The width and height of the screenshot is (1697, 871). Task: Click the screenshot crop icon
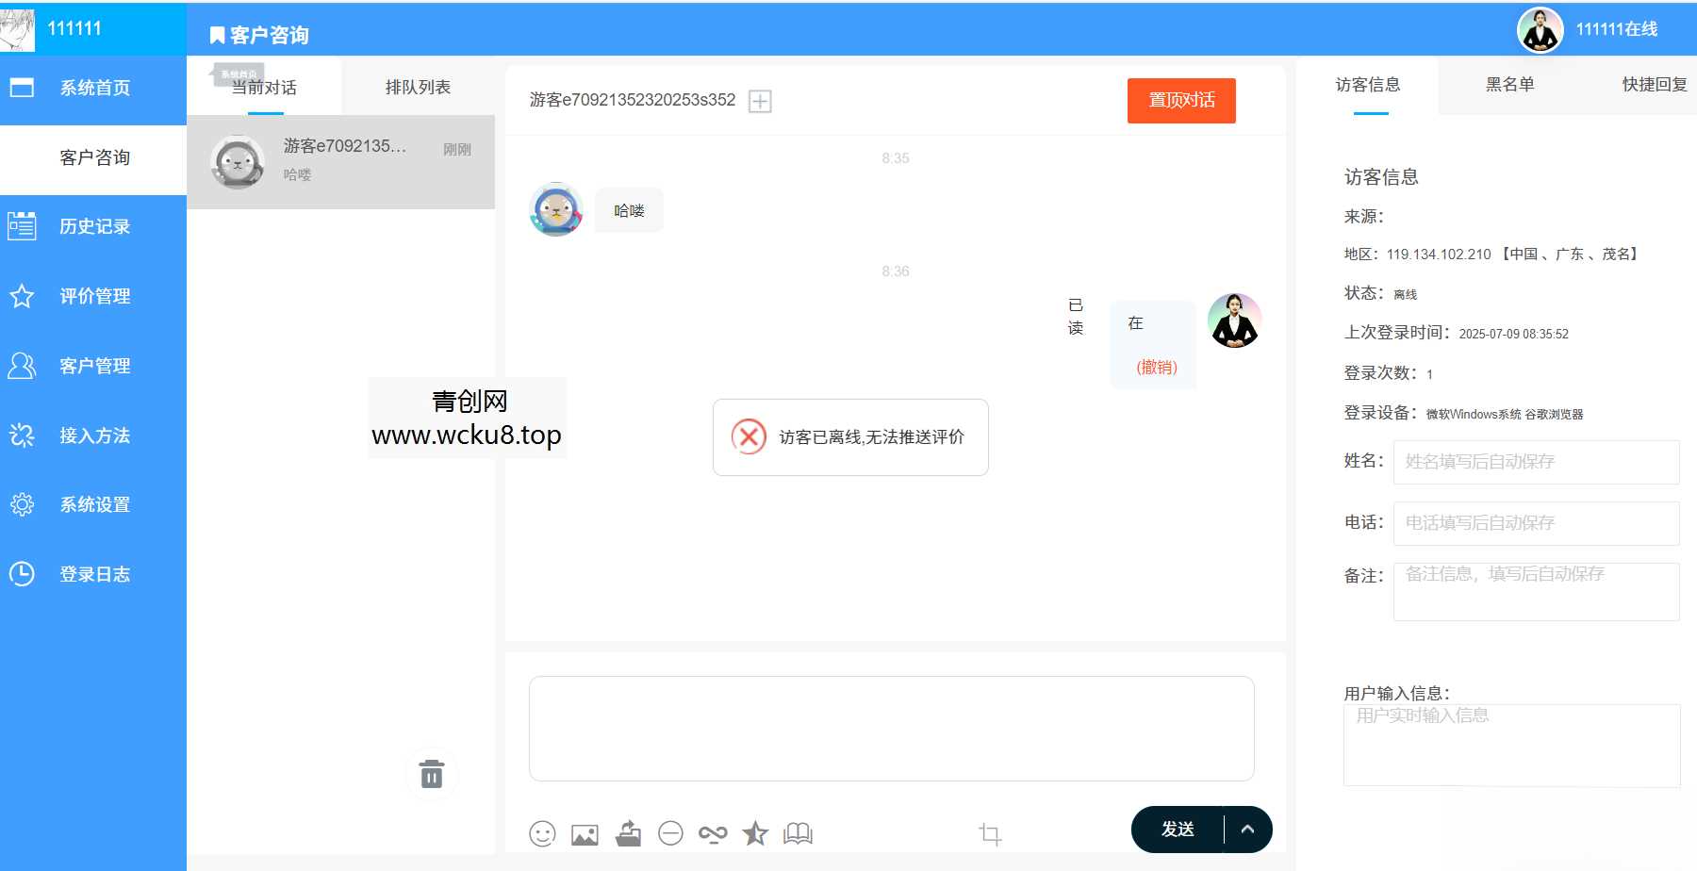991,833
